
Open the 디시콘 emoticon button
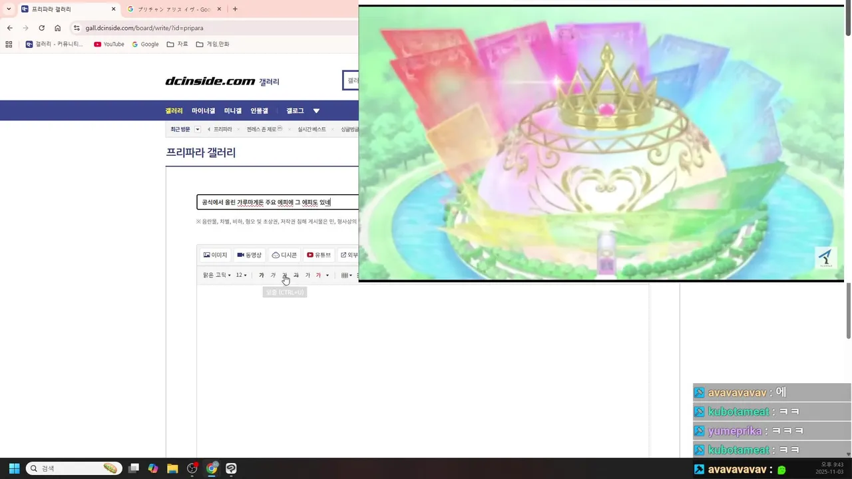[284, 255]
